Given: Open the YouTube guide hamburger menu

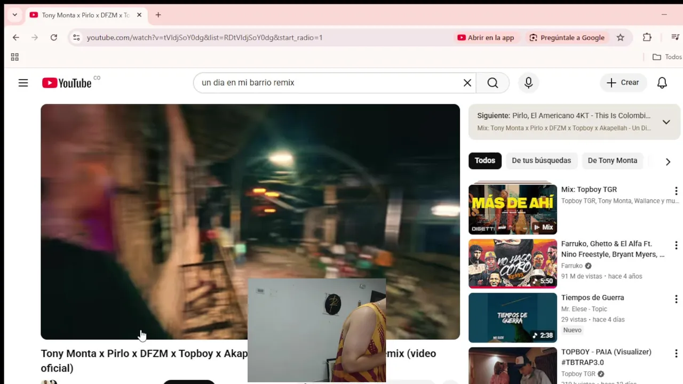Looking at the screenshot, I should coord(23,83).
